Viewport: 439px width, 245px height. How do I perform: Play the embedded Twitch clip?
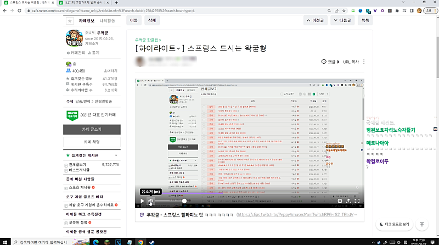pyautogui.click(x=142, y=202)
